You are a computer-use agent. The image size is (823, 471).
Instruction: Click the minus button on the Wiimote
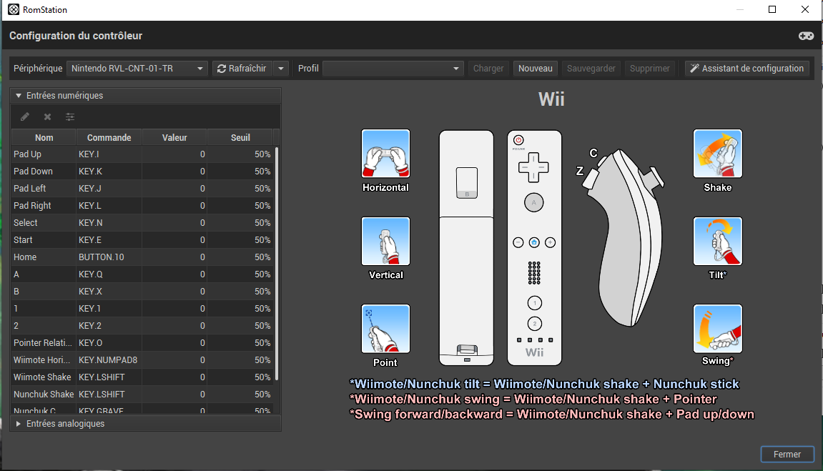coord(518,242)
